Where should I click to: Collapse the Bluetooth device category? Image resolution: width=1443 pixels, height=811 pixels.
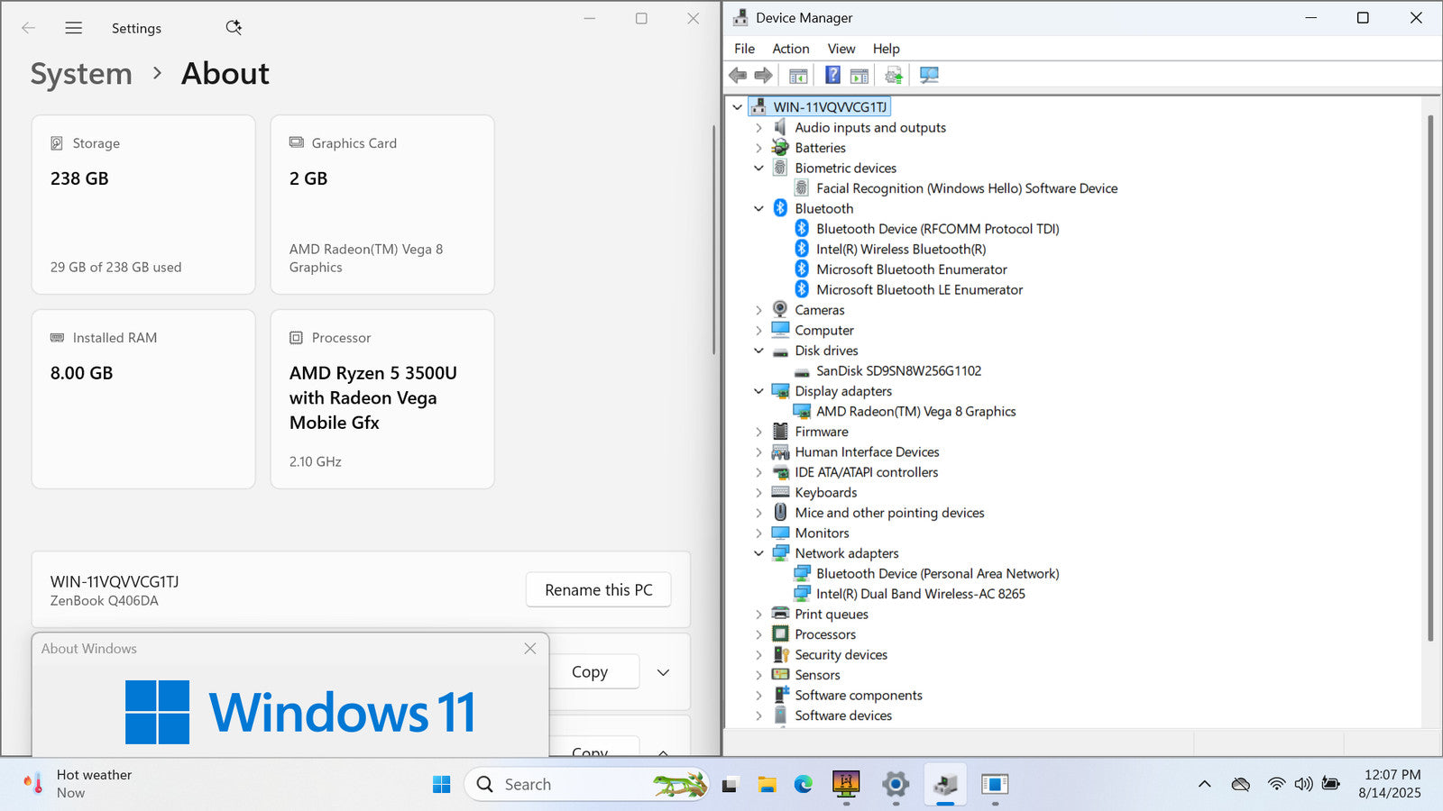click(x=758, y=209)
